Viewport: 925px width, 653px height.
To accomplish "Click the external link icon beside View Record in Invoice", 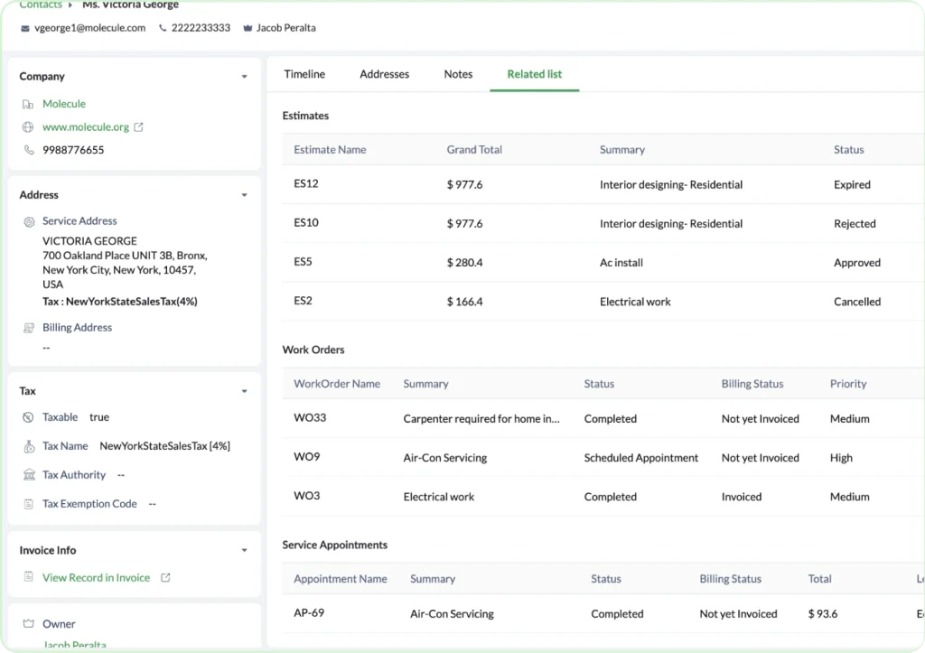I will pos(165,578).
